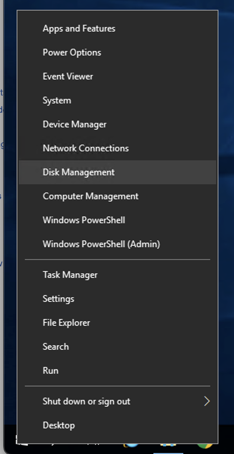Click the Shut down or sign out label
Viewport: 234px width, 454px height.
click(x=86, y=402)
